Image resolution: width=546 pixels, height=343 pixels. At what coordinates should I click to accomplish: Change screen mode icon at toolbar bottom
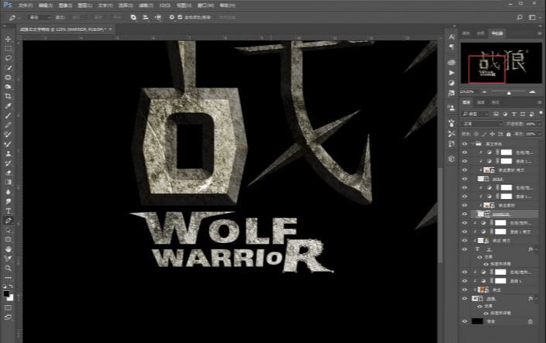(x=8, y=317)
